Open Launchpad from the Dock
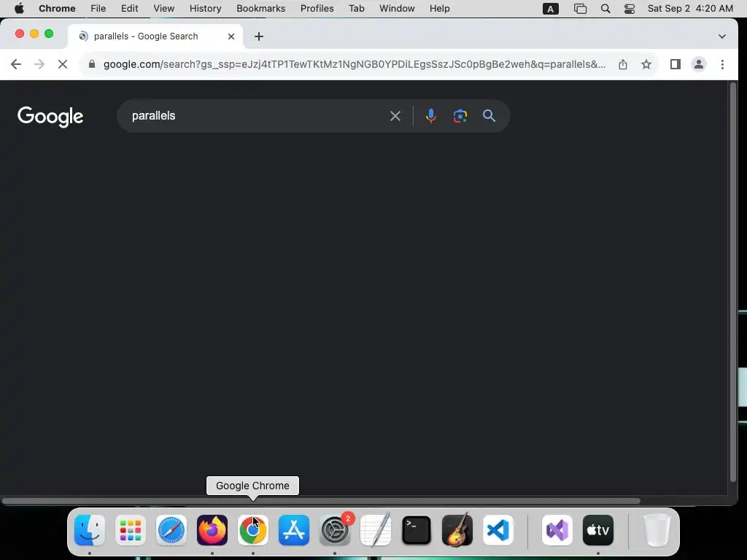 click(x=131, y=529)
